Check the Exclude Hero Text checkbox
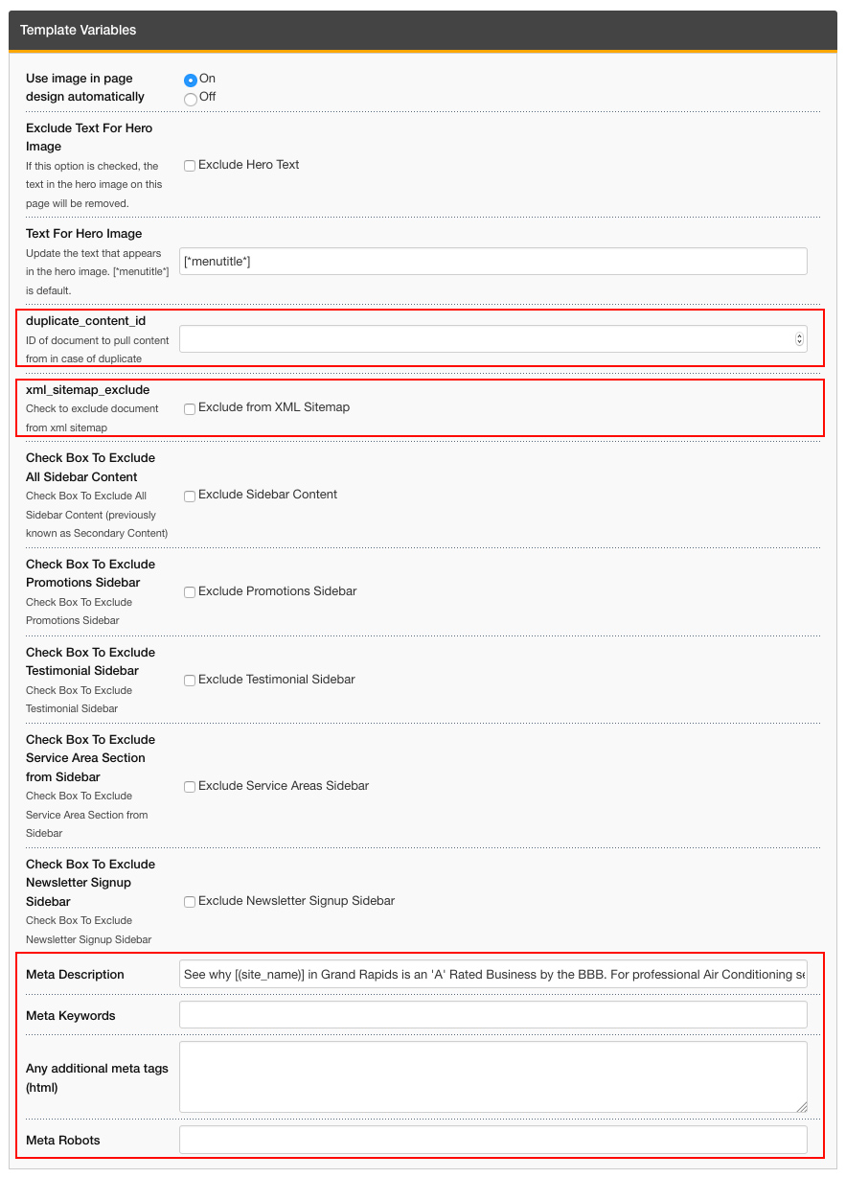The height and width of the screenshot is (1178, 846). pyautogui.click(x=190, y=166)
